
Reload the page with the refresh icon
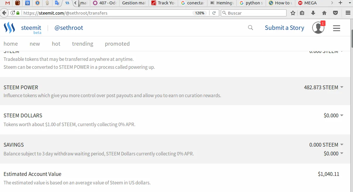coord(214,13)
